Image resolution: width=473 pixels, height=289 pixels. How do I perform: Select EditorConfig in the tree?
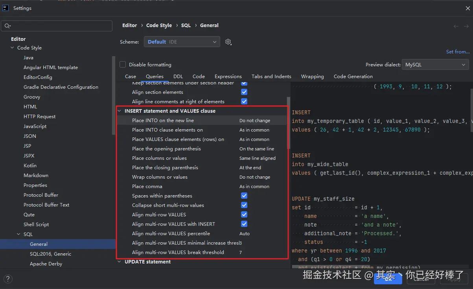(38, 77)
